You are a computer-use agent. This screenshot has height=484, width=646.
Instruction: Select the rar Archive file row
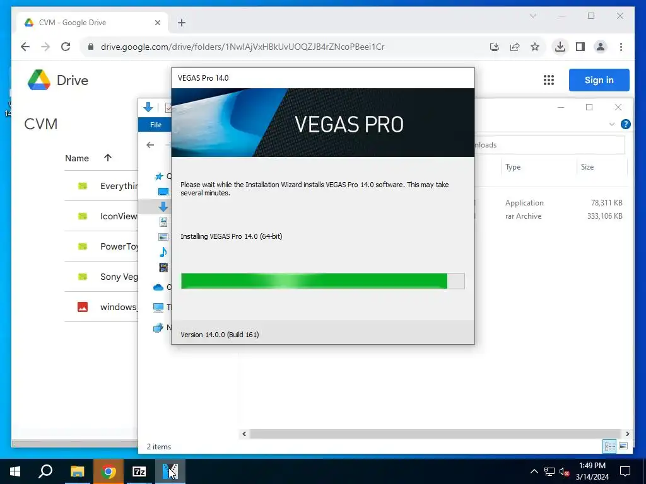pyautogui.click(x=550, y=216)
